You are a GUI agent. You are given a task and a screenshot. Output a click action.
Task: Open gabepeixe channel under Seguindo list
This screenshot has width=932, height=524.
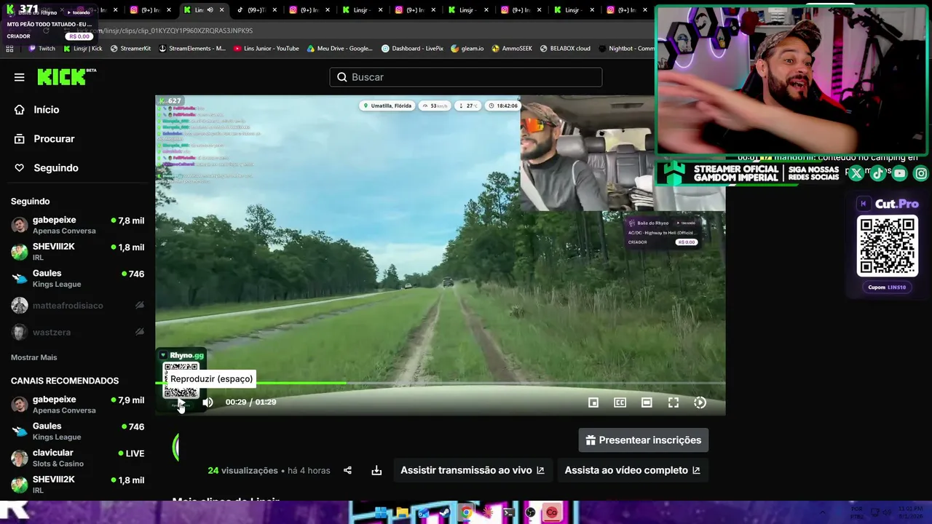click(x=77, y=225)
